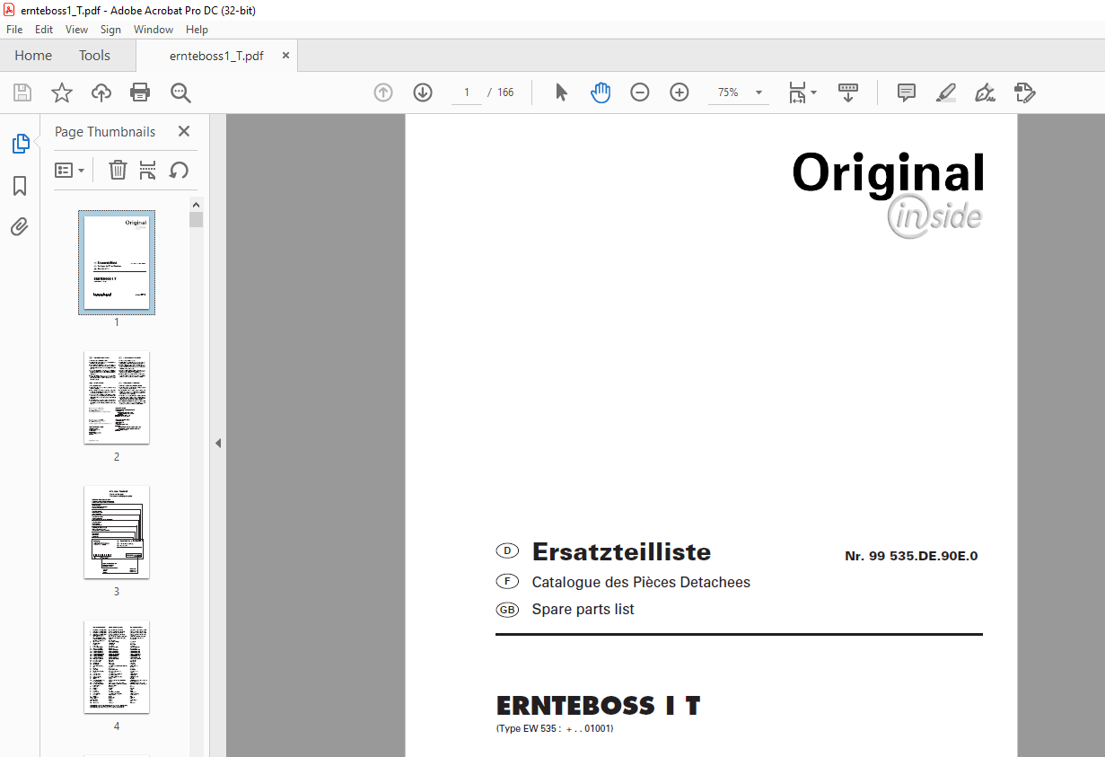
Task: Switch to the Home tab
Action: 33,56
